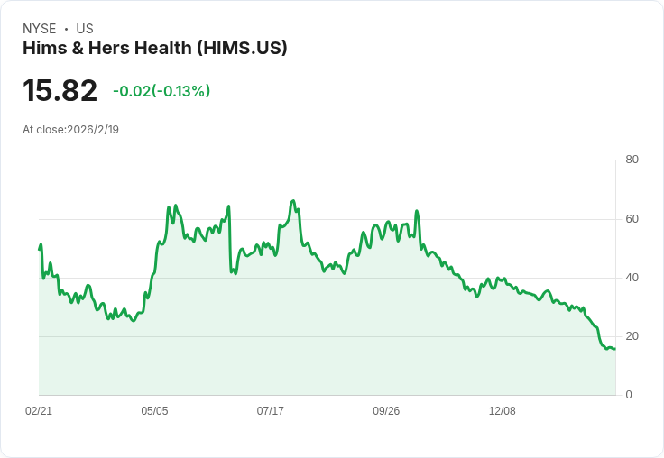Click the separator dot between NYSE and US

click(x=66, y=29)
